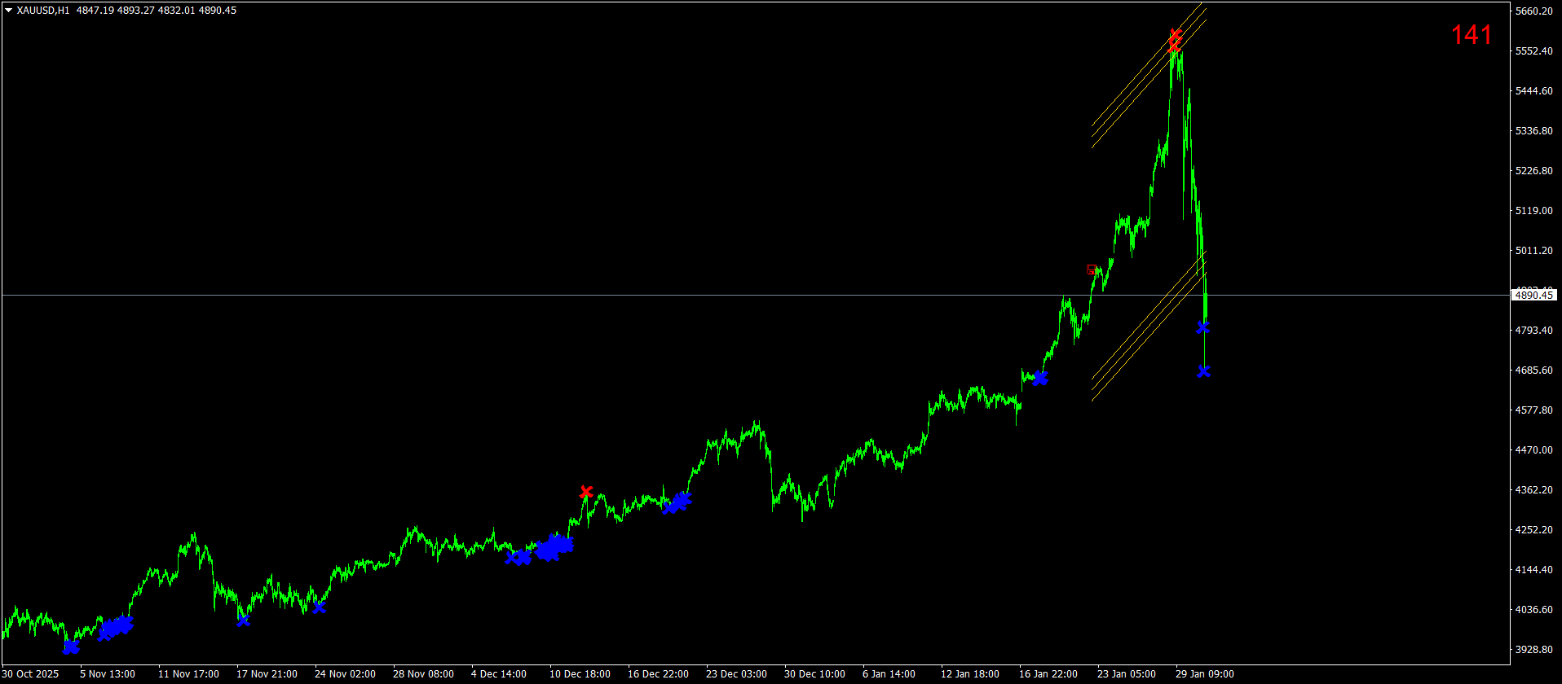1562x684 pixels.
Task: Click the 4 Dec 14:00 time label
Action: click(x=499, y=674)
